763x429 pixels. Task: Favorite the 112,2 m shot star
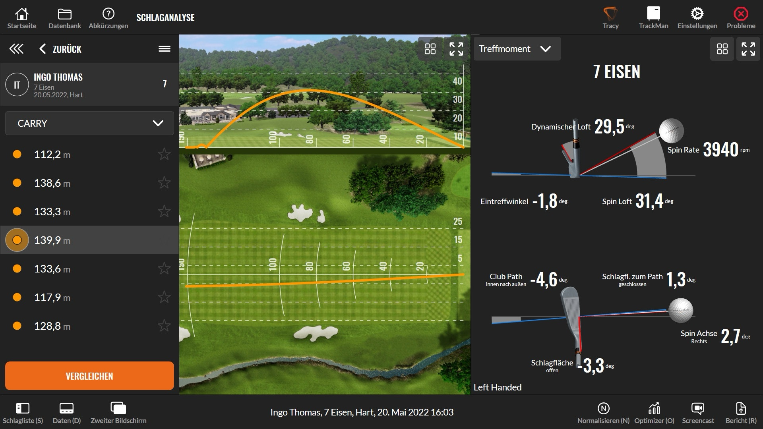tap(164, 154)
